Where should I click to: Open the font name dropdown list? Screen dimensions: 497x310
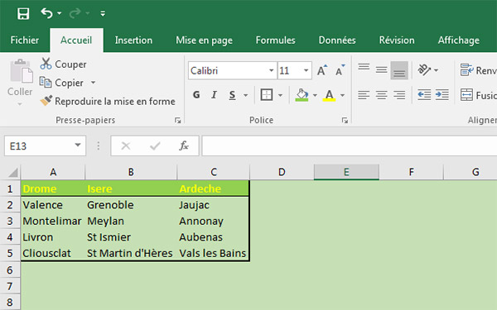[272, 70]
